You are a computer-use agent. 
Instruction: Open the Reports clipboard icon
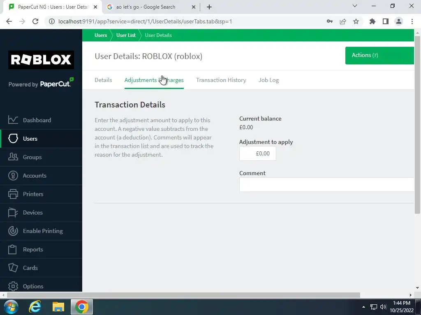pos(12,249)
